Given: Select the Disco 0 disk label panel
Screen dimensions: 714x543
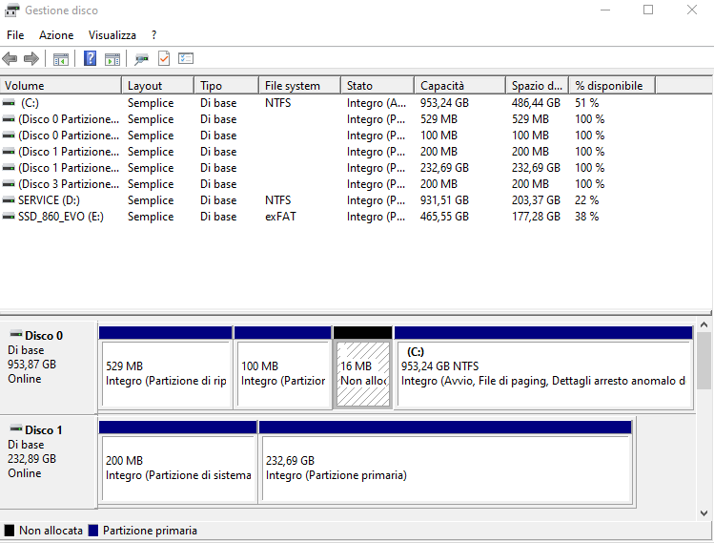Looking at the screenshot, I should click(x=49, y=366).
